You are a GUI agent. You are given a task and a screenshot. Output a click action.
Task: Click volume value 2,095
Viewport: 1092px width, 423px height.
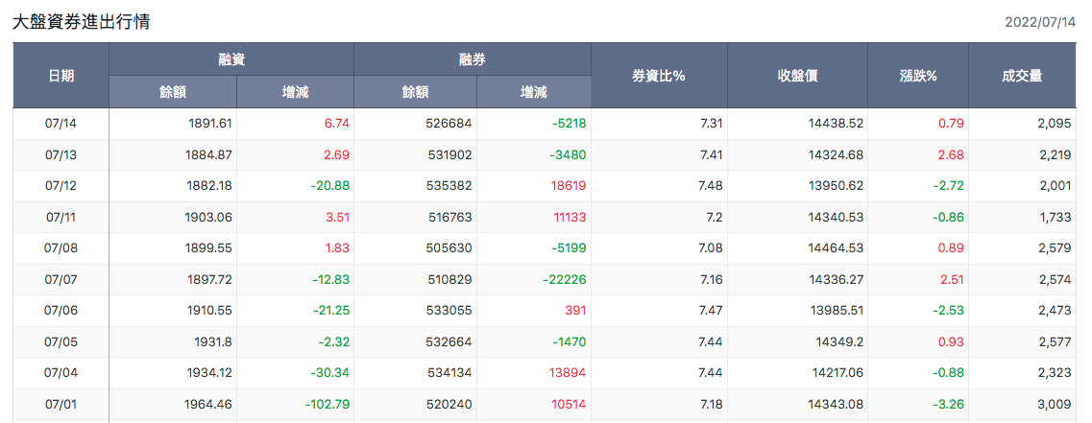point(1056,124)
